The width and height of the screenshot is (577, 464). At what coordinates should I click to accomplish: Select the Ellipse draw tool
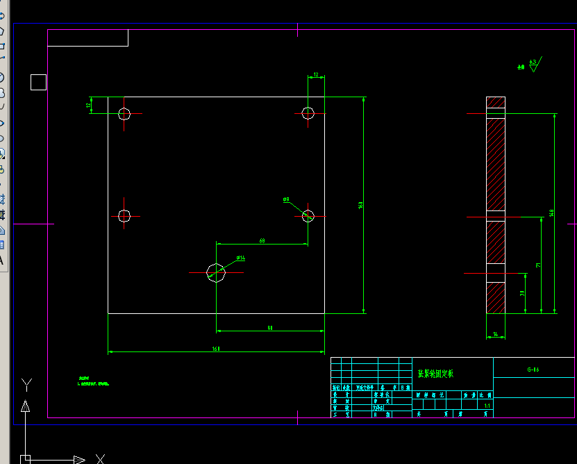pyautogui.click(x=1, y=124)
